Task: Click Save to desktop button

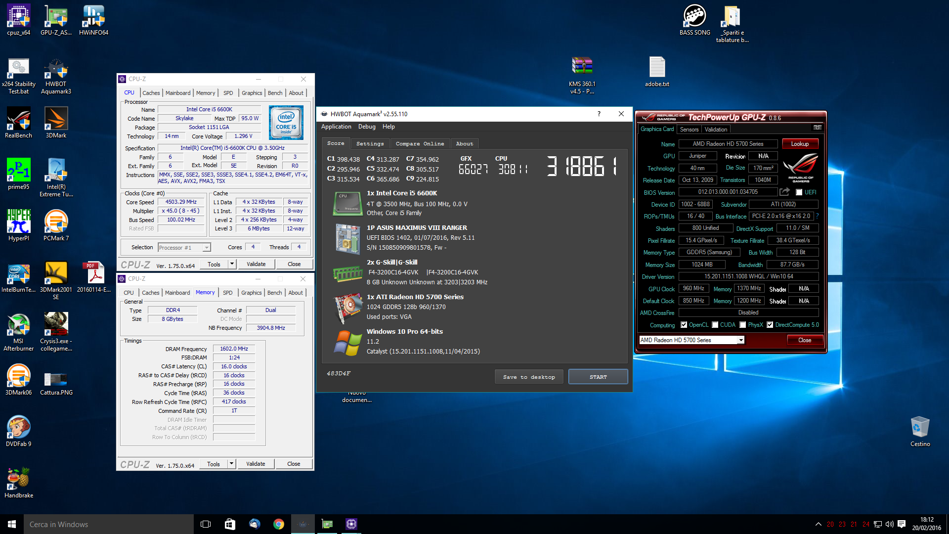Action: (x=529, y=377)
